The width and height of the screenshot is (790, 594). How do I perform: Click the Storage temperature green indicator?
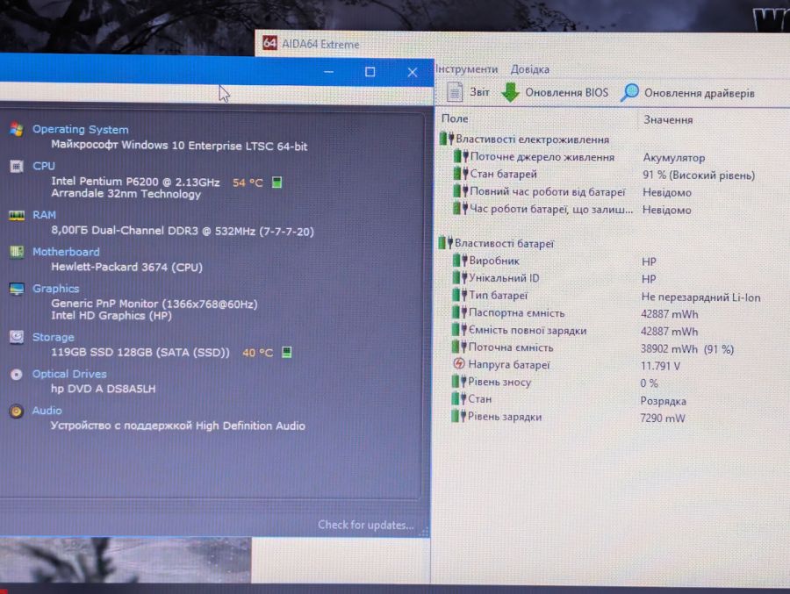(287, 352)
